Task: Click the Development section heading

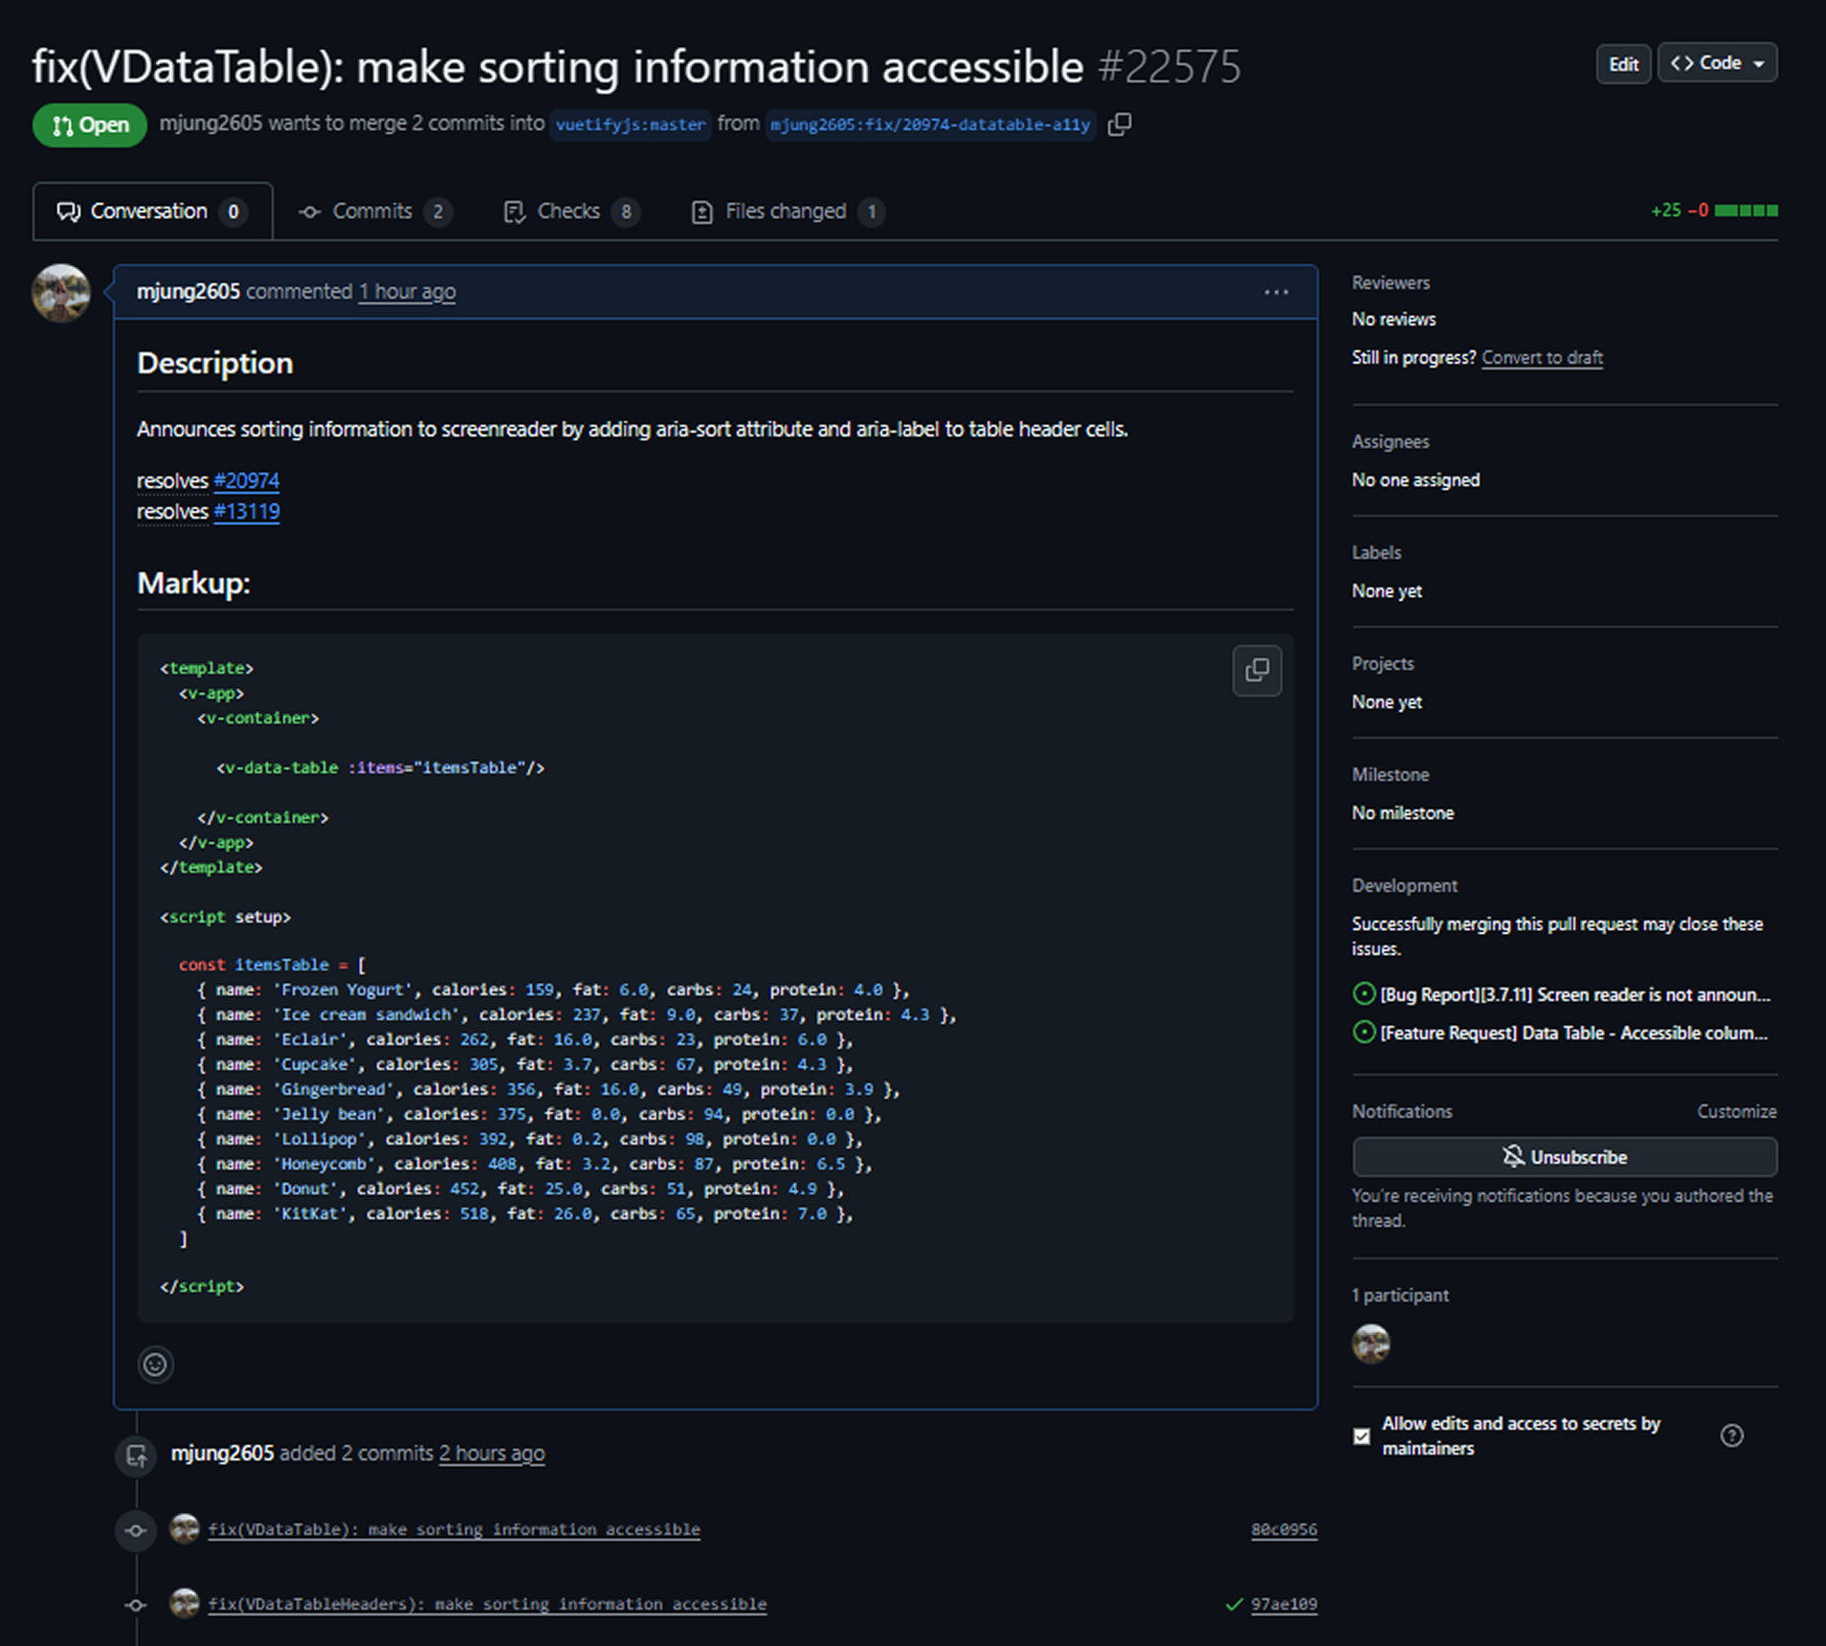Action: [1404, 885]
